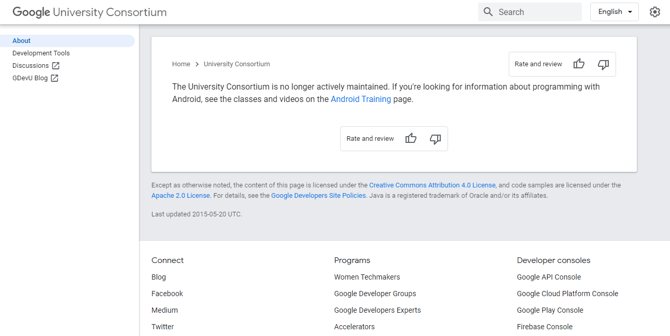Follow the Android Training link

click(x=360, y=99)
